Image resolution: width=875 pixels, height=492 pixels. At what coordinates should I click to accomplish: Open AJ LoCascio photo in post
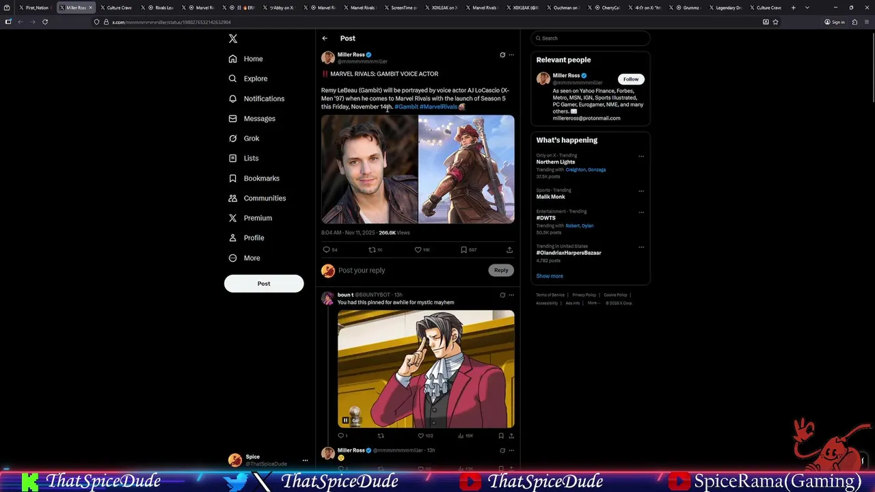coord(369,169)
